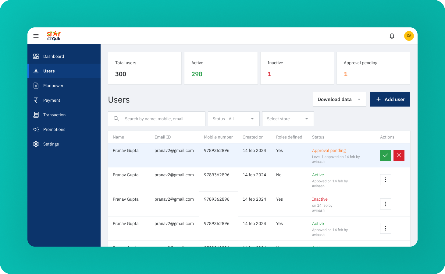
Task: Open the Download data dropdown
Action: pyautogui.click(x=339, y=99)
